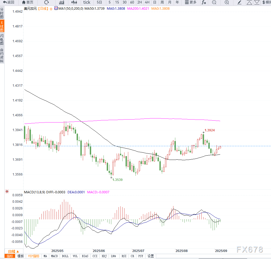Zoom in using the plus magnifier
This screenshot has width=271, height=259.
227,2
